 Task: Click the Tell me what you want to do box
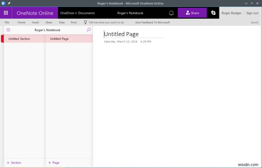(x=106, y=22)
